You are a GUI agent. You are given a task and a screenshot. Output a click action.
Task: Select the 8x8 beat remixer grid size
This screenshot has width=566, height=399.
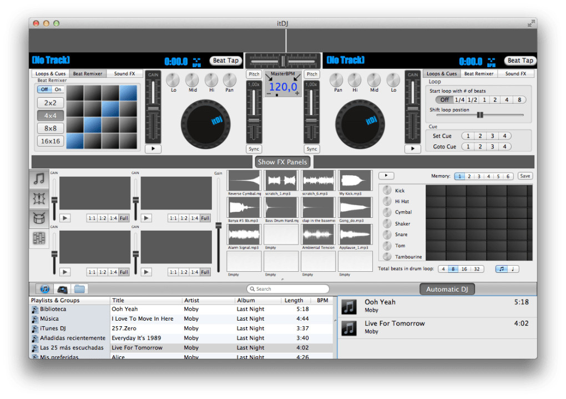[50, 128]
